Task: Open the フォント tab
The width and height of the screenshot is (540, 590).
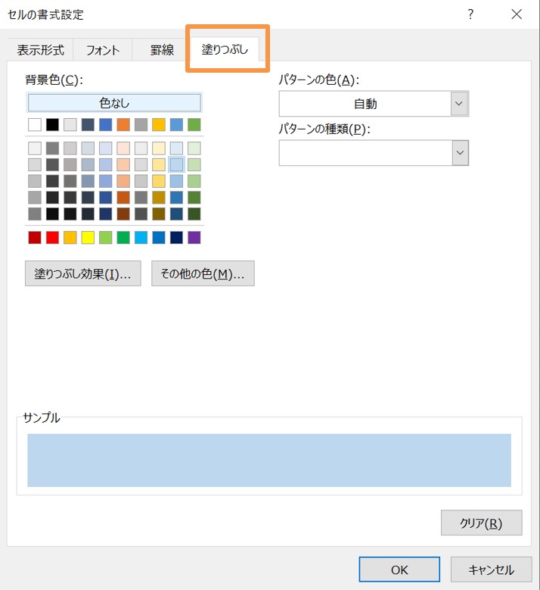Action: coord(103,50)
